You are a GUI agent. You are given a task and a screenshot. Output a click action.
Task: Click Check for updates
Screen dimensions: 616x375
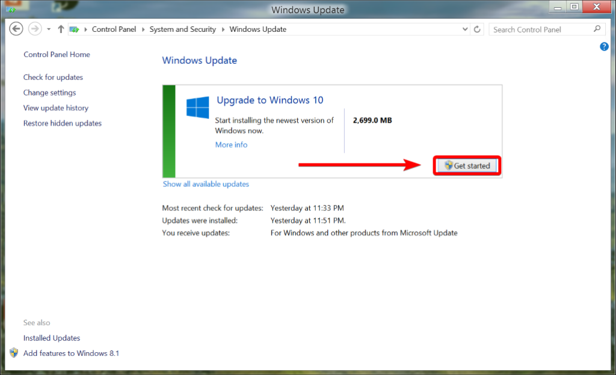(53, 78)
